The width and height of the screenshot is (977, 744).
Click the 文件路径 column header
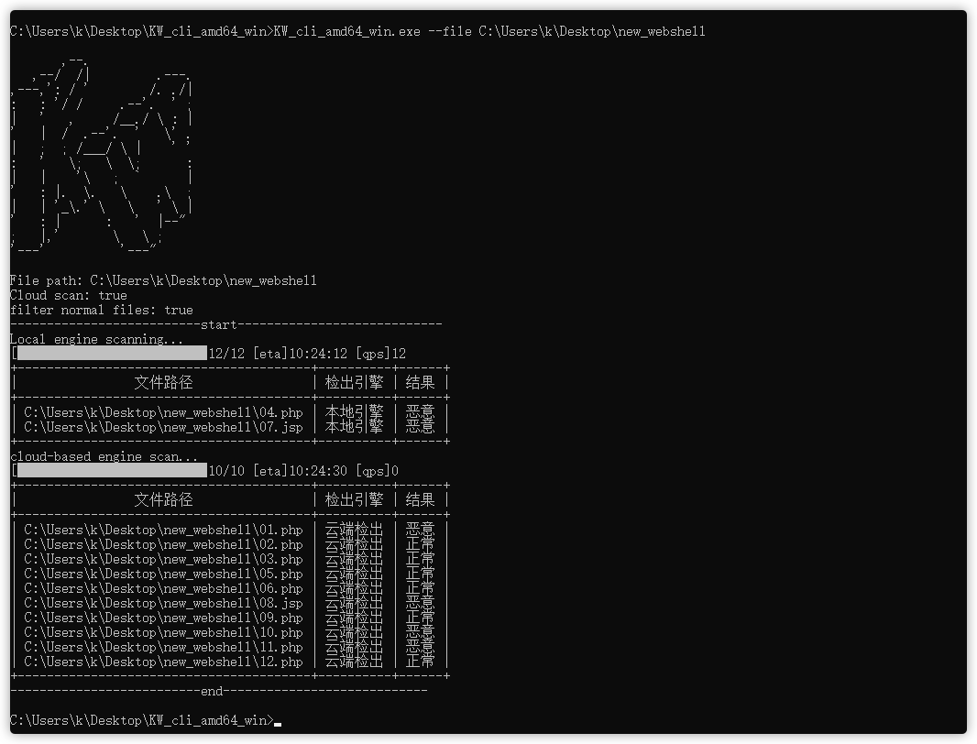[162, 382]
